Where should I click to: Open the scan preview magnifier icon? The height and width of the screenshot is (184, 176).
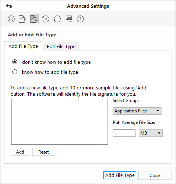(11, 19)
